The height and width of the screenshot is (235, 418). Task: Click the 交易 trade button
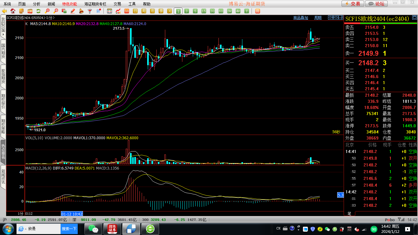353,4
